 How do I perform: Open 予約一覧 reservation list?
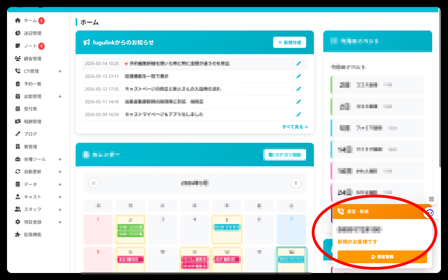pyautogui.click(x=33, y=84)
